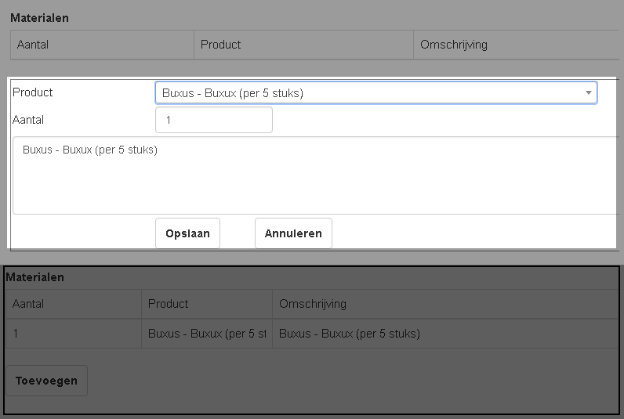This screenshot has width=624, height=419.
Task: Select Omschrijving column header in upper table
Action: tap(454, 45)
